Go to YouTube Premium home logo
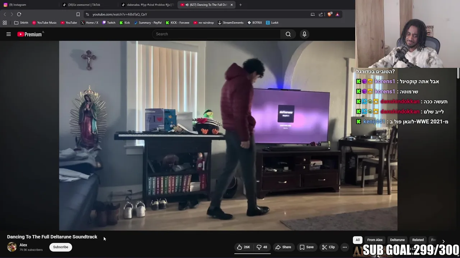 pos(29,34)
